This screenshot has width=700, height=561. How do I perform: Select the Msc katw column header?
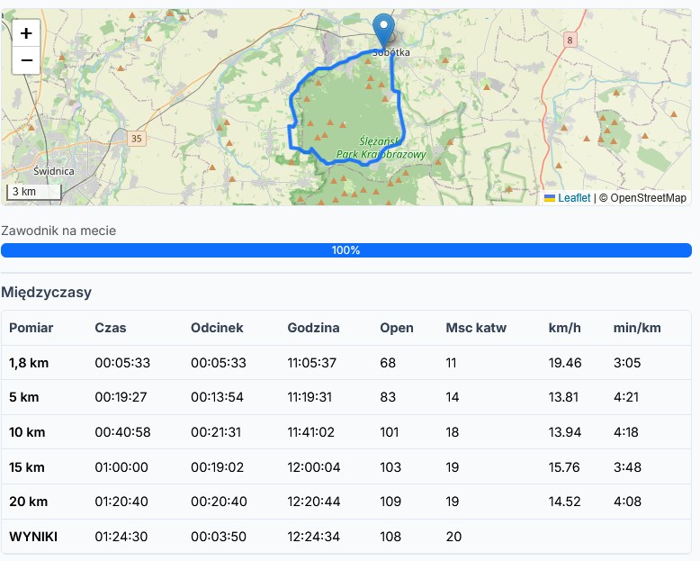tap(476, 328)
